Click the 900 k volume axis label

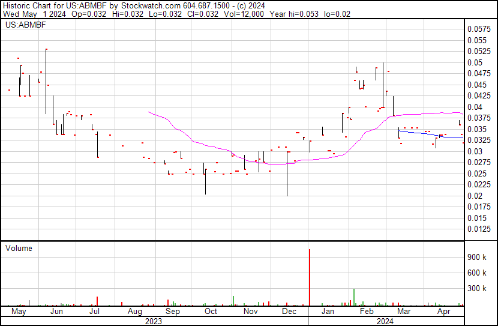click(x=477, y=258)
